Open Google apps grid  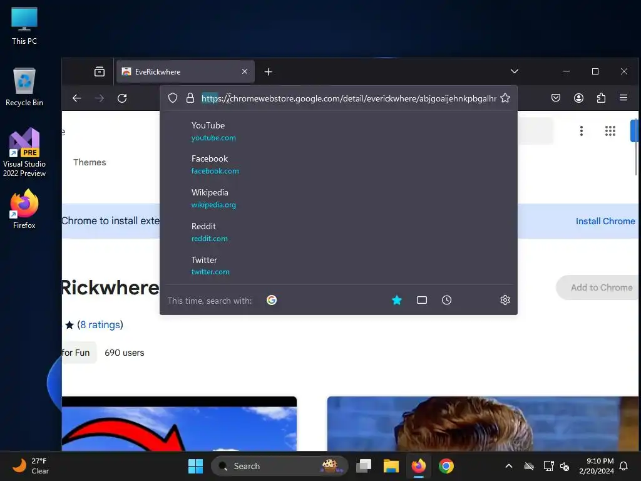(610, 131)
